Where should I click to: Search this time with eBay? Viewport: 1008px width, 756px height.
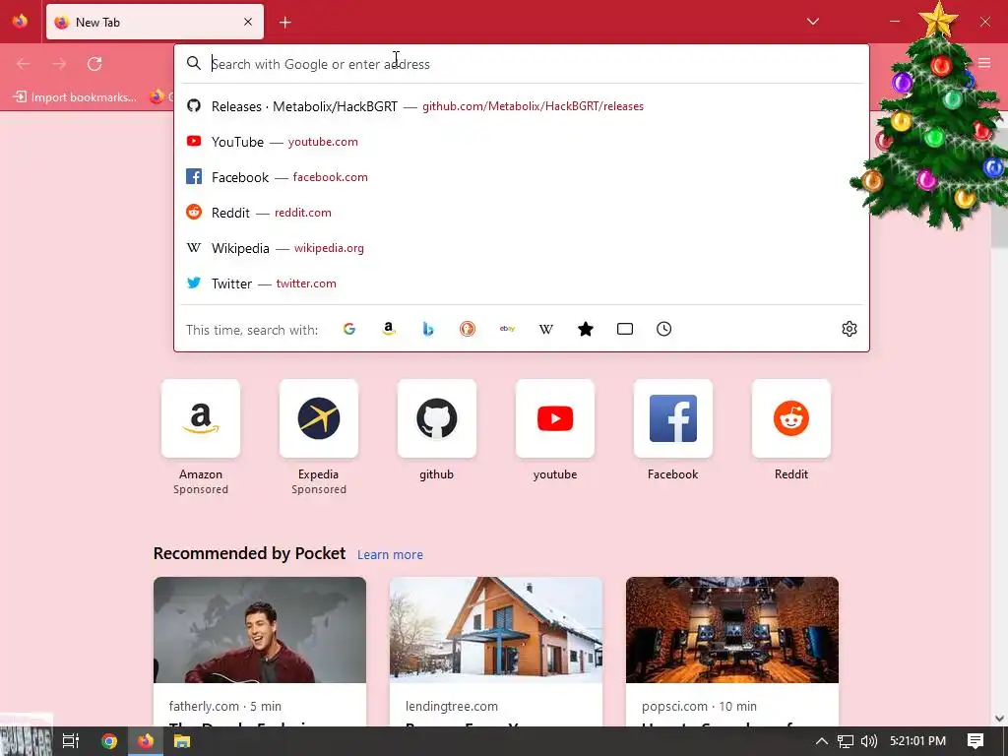[x=507, y=329]
